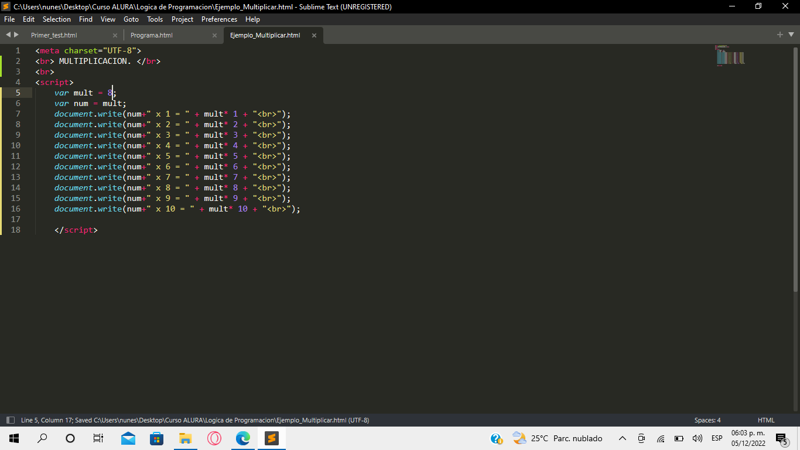Open the Windows Start menu
The width and height of the screenshot is (800, 450).
(x=14, y=438)
